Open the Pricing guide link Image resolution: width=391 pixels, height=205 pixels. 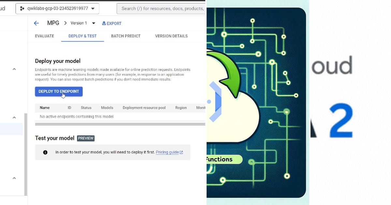click(x=167, y=152)
